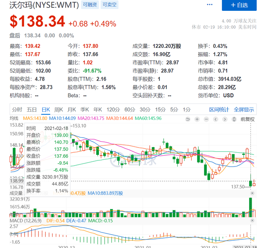Click the 52周最高 value 153.66

click(x=43, y=63)
